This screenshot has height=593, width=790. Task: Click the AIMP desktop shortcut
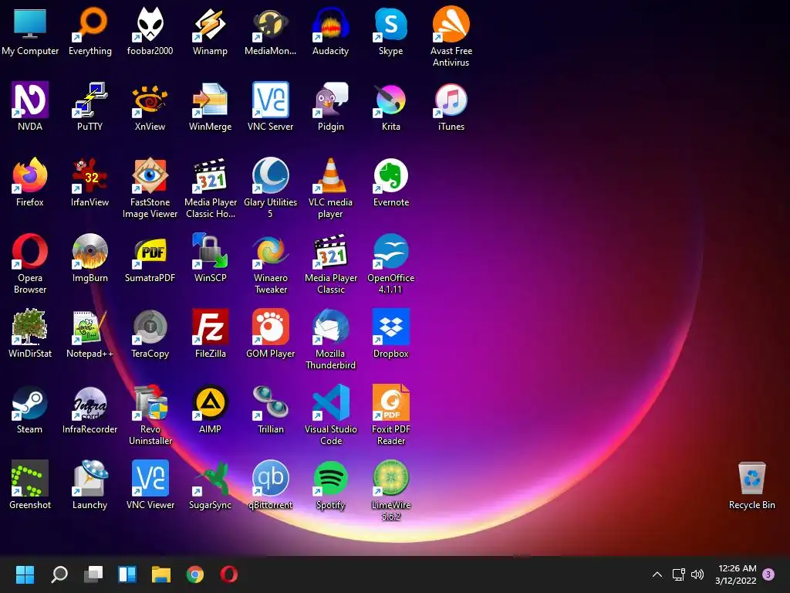point(210,402)
